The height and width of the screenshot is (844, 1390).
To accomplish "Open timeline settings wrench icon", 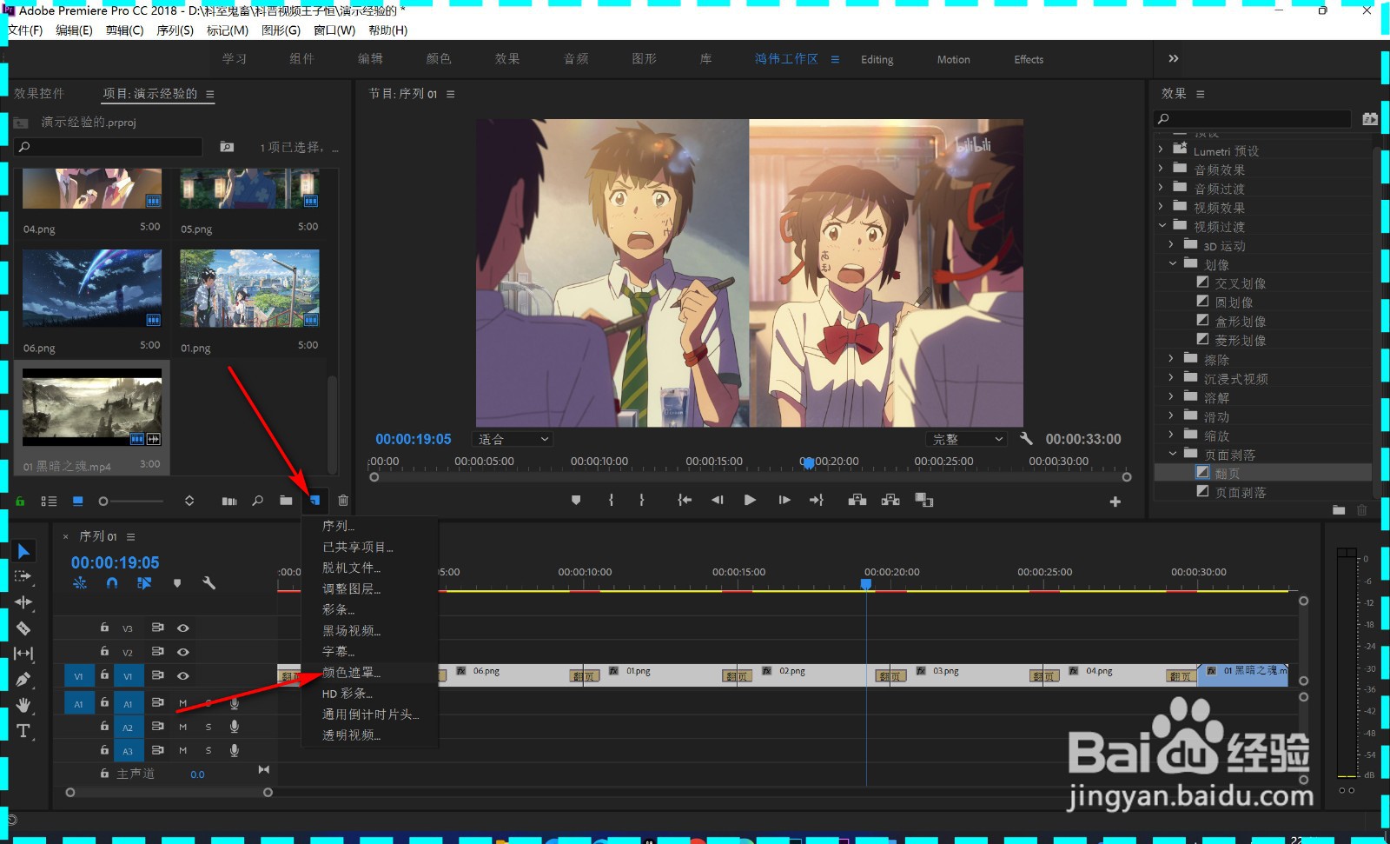I will pos(209,583).
